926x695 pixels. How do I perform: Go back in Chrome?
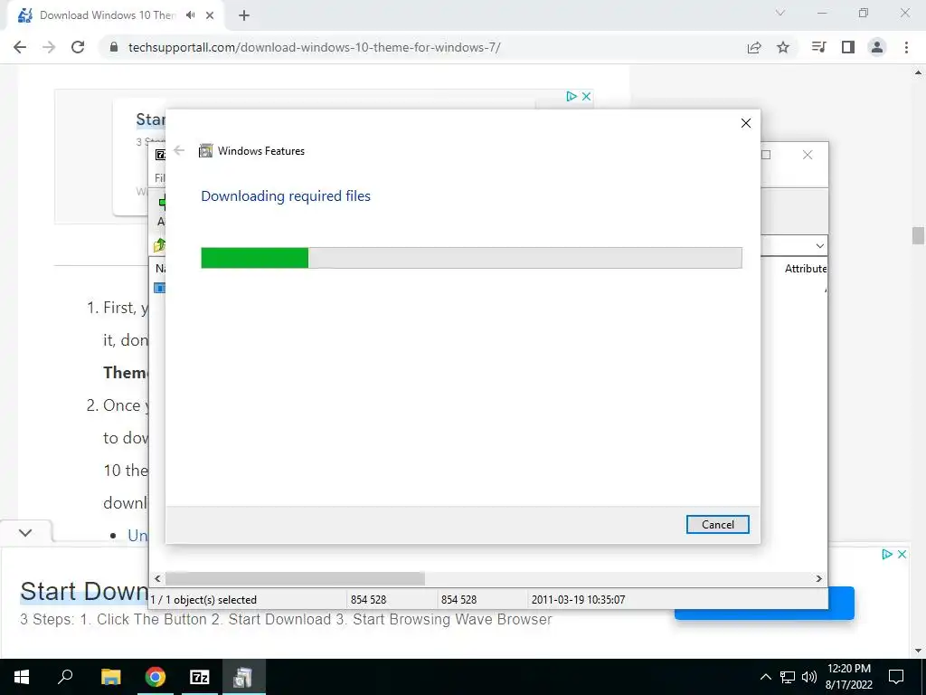point(20,47)
